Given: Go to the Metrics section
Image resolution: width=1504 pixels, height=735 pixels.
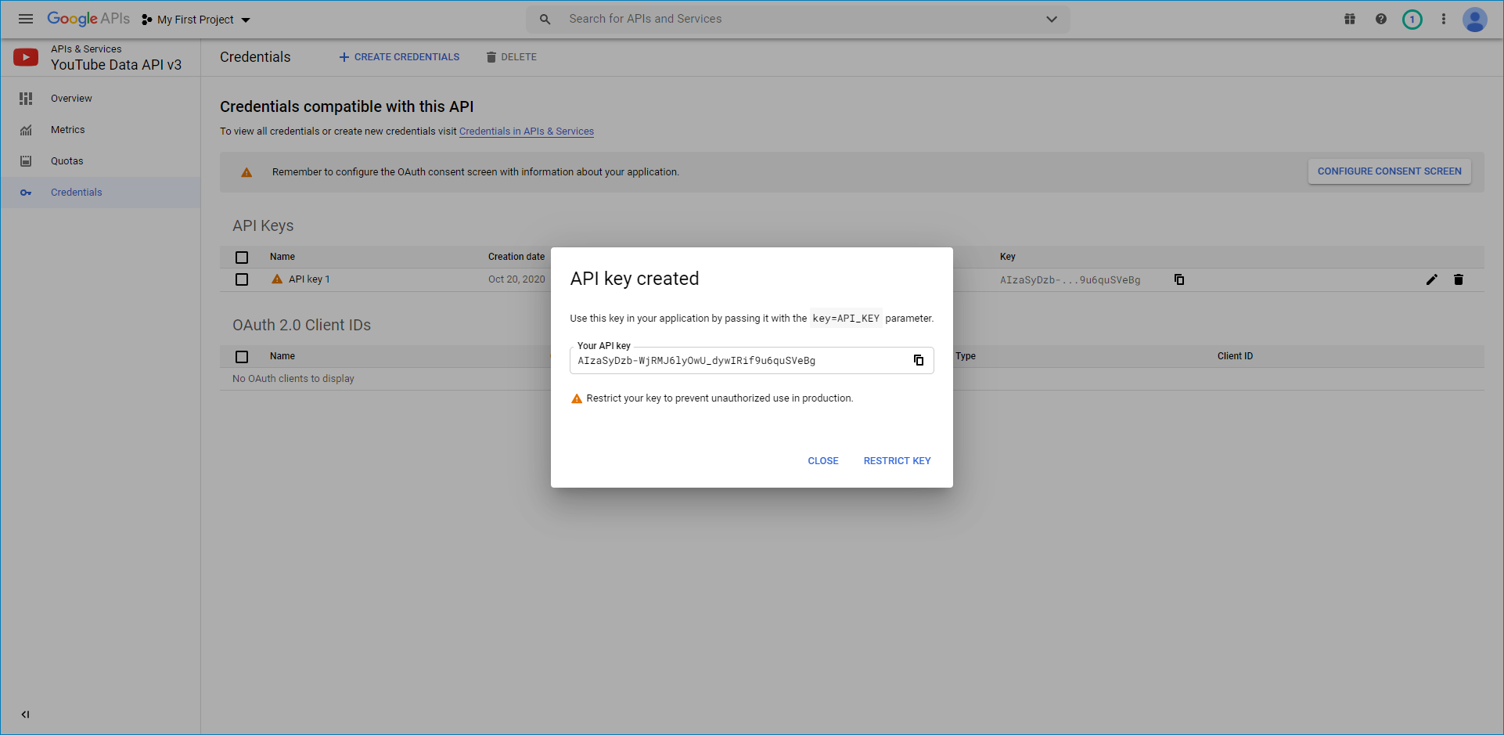Looking at the screenshot, I should (68, 129).
